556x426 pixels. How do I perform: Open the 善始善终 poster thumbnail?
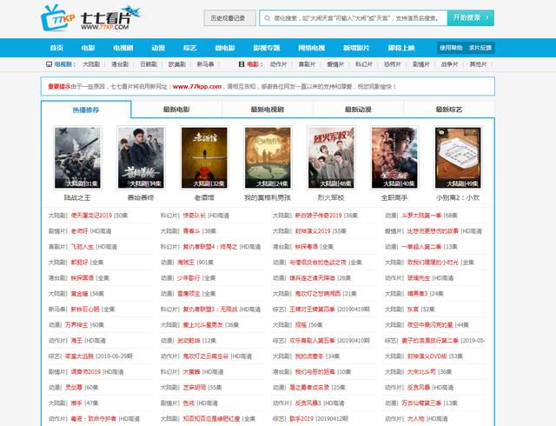141,157
